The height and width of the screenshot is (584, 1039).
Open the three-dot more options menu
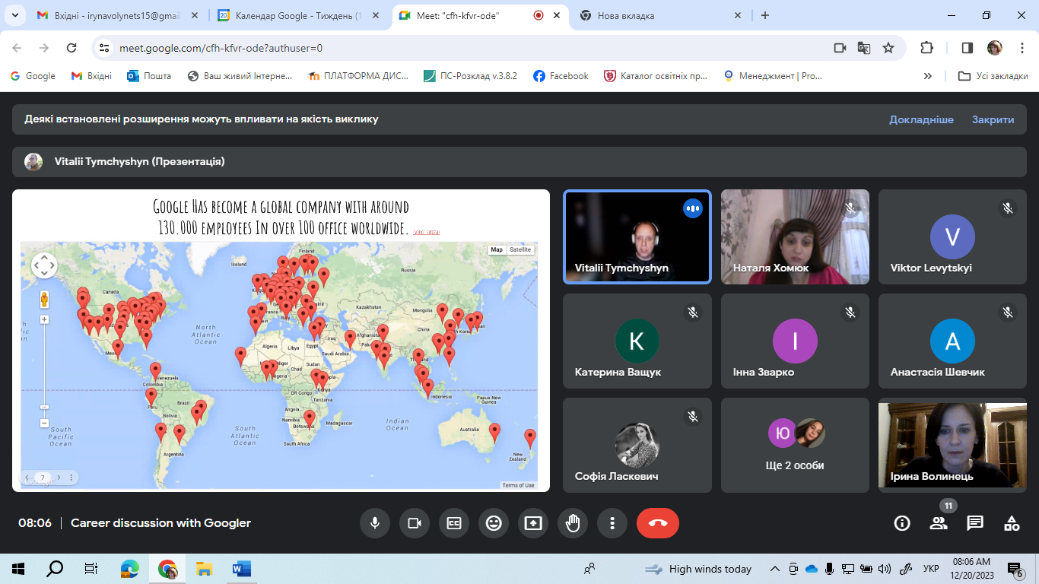click(x=612, y=523)
